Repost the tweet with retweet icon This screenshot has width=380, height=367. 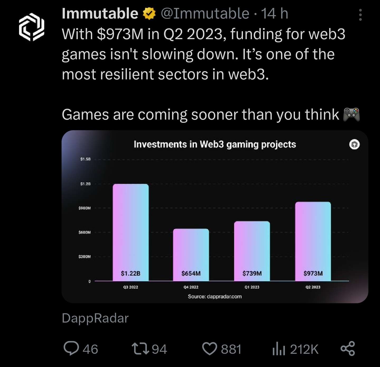point(141,348)
